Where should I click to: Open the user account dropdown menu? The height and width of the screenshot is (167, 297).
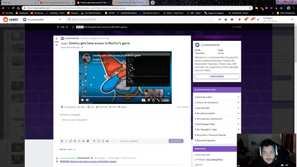pyautogui.click(x=278, y=19)
